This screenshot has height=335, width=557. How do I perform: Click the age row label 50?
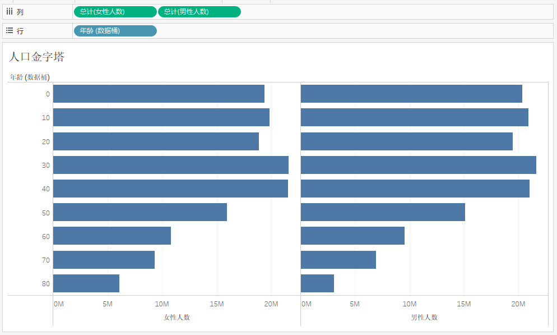point(46,213)
